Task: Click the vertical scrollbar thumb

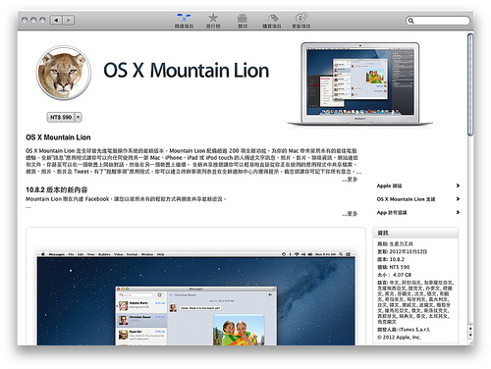Action: point(470,84)
